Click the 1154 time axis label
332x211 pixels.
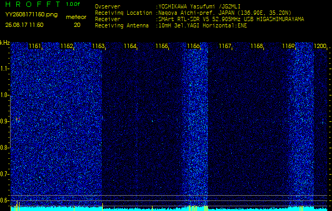coord(130,46)
